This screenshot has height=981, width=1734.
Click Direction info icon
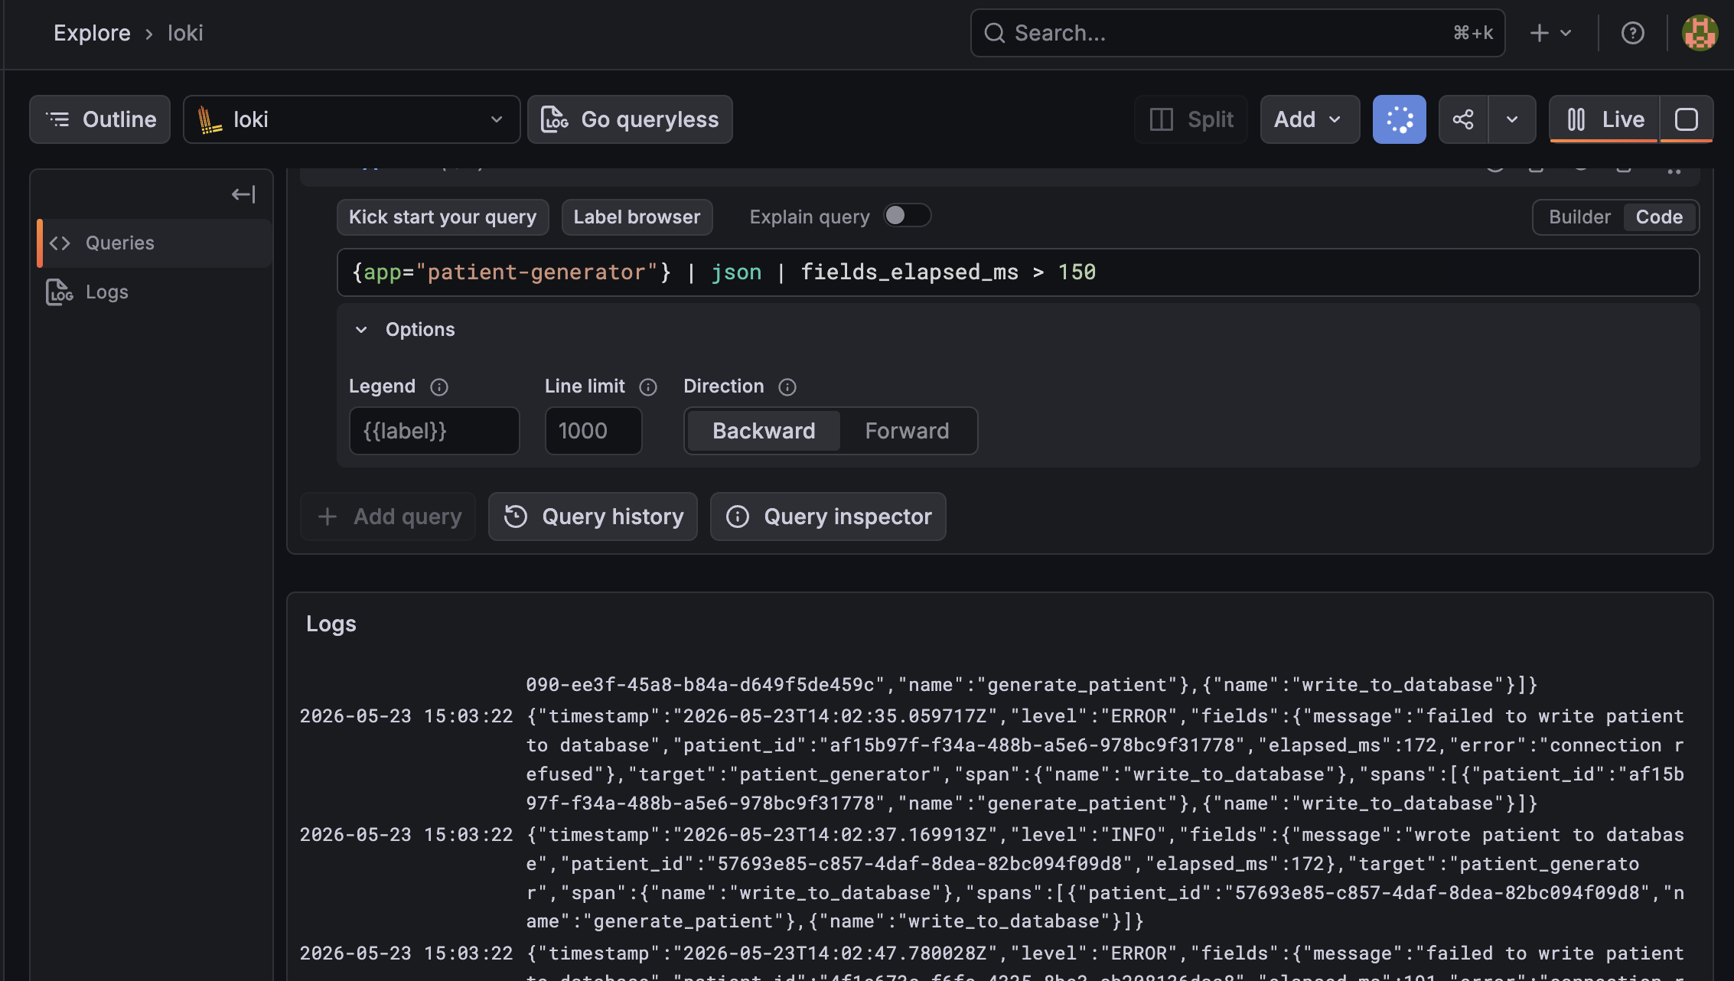tap(787, 387)
